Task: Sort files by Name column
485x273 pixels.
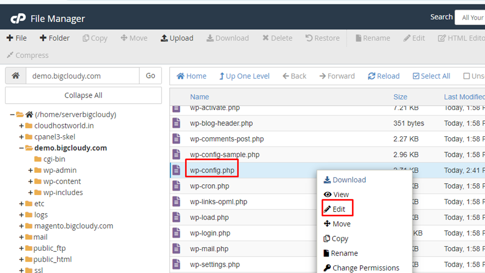Action: [200, 97]
